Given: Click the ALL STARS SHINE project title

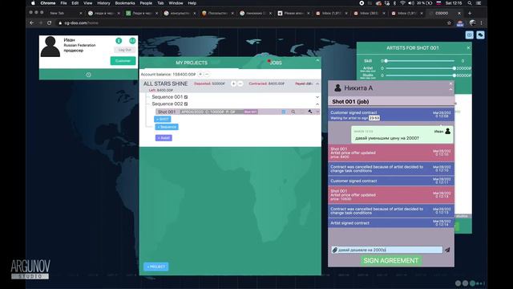Looking at the screenshot, I should click(166, 83).
